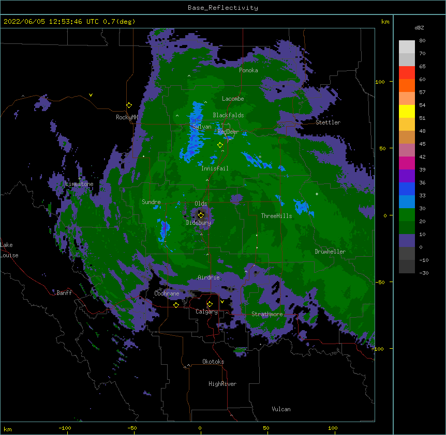Pick the violet 36–39 dBZ legend swatch
Viewport: 446px width, 435px height.
407,176
